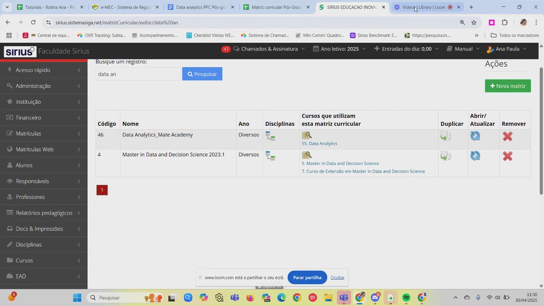The width and height of the screenshot is (544, 306).
Task: Bookmark this page with star icon
Action: [x=474, y=23]
